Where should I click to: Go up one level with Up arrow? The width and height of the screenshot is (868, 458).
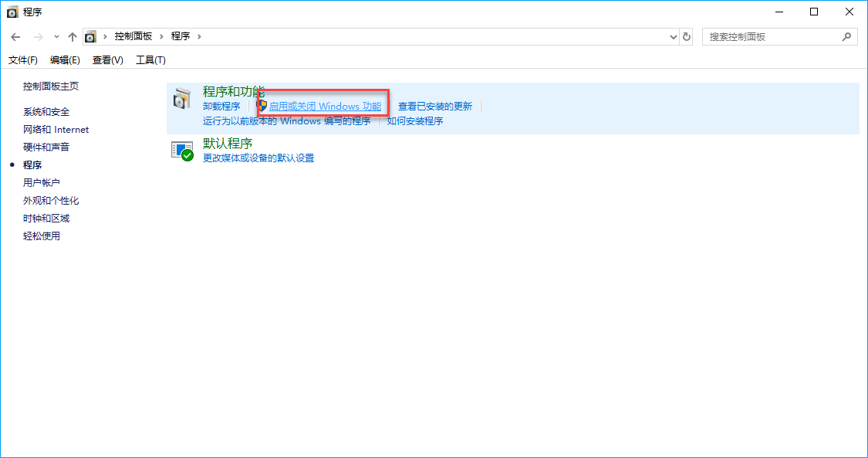(x=72, y=37)
